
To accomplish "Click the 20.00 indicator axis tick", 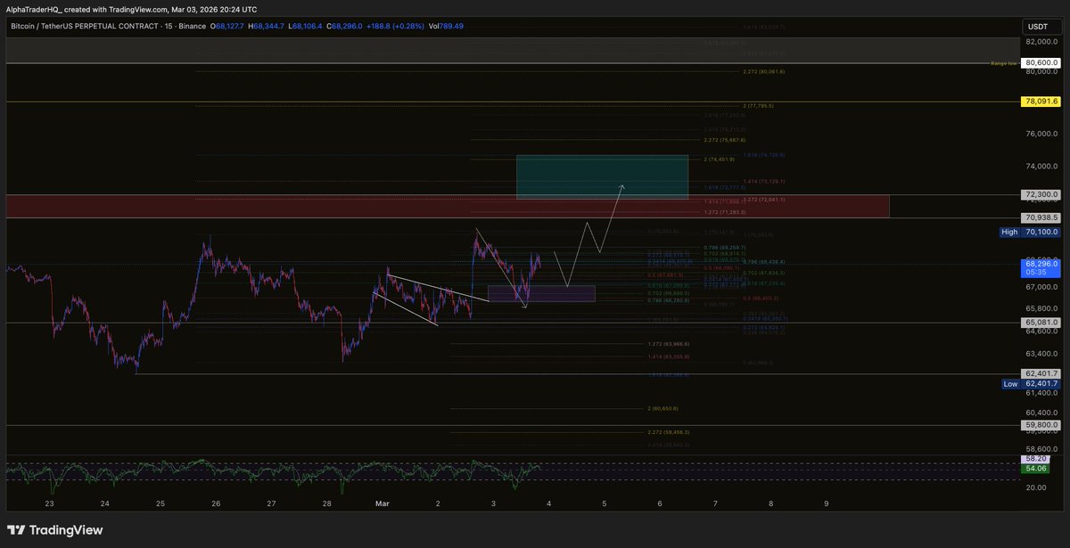I will point(1035,487).
